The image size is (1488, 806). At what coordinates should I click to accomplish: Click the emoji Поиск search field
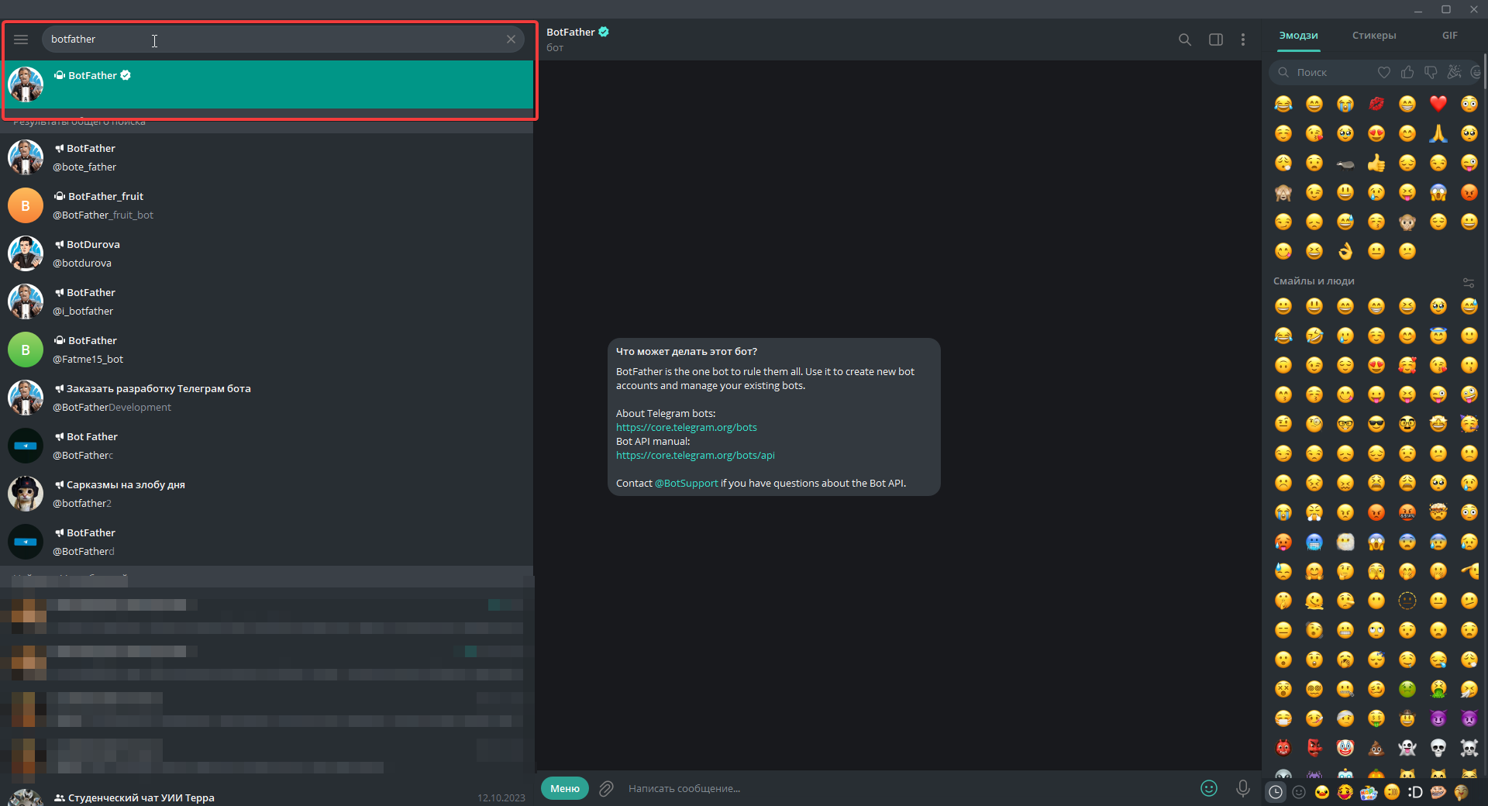click(1325, 72)
